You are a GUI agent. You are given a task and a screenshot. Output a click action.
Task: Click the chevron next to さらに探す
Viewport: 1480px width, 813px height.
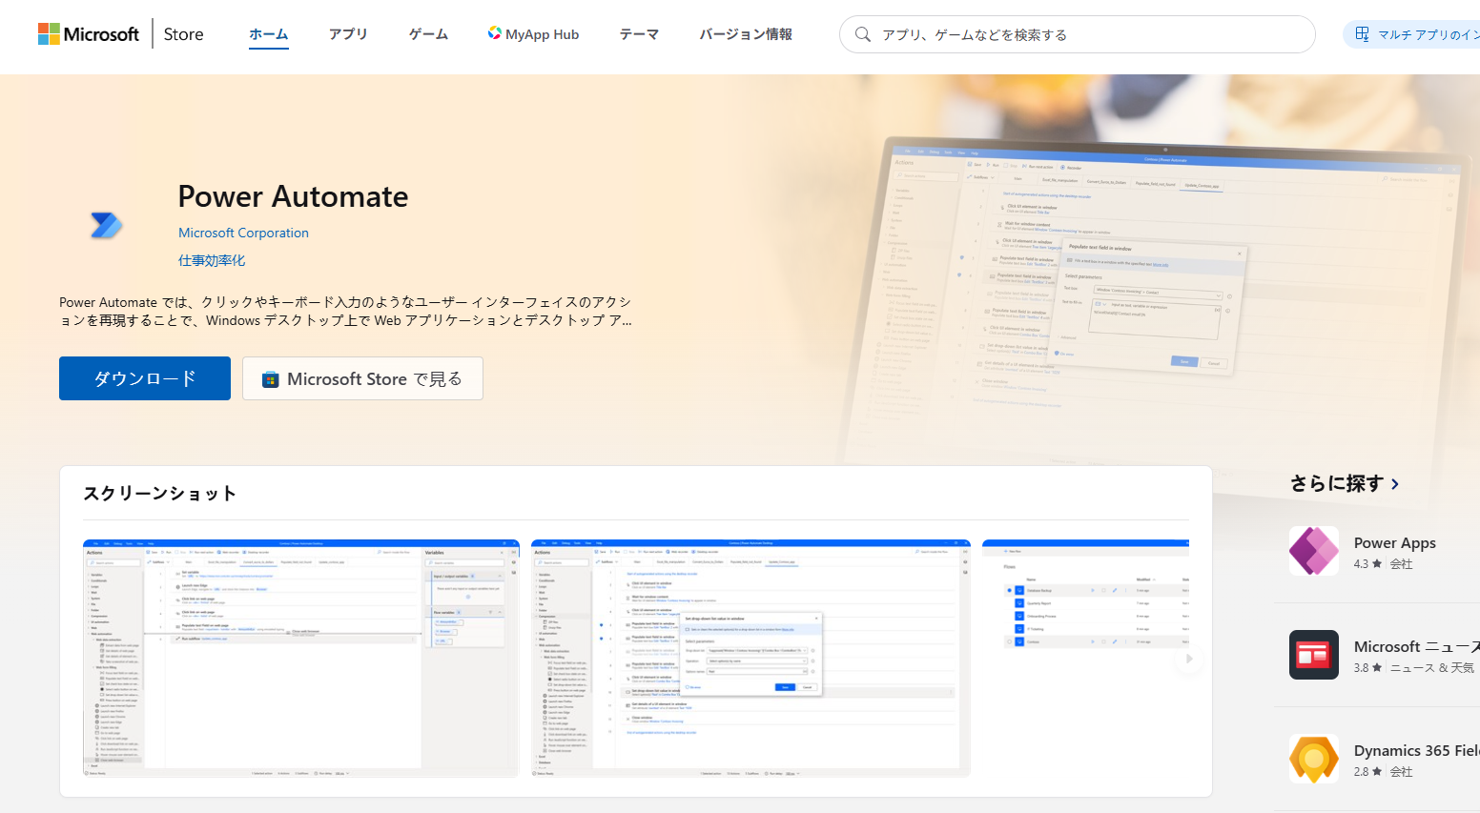tap(1395, 484)
